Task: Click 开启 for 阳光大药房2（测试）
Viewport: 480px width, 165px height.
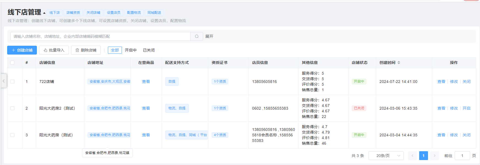Action: (467, 108)
